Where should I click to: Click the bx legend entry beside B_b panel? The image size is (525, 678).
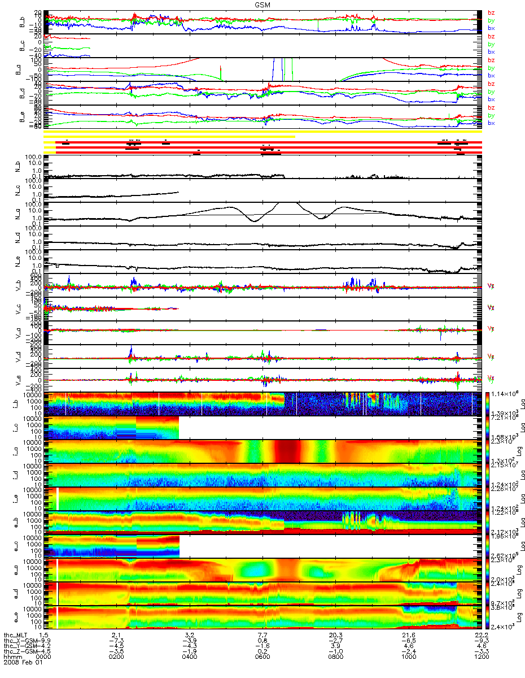tap(491, 28)
